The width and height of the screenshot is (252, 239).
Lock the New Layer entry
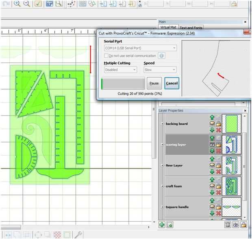tap(218, 165)
